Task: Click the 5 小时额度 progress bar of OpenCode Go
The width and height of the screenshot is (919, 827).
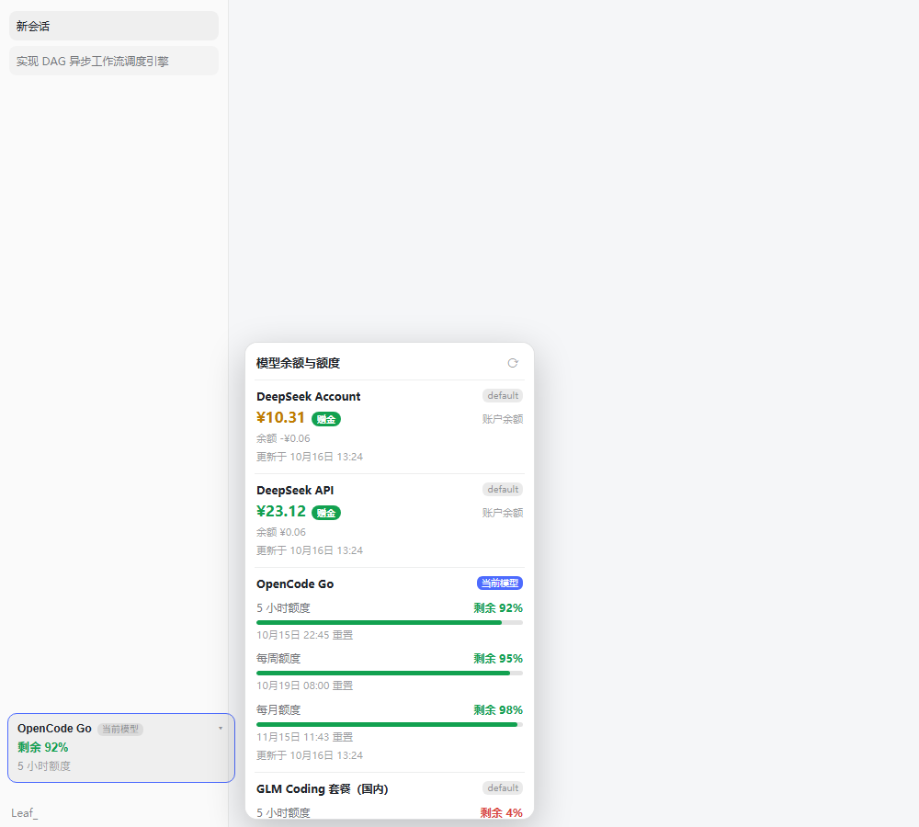Action: [389, 622]
